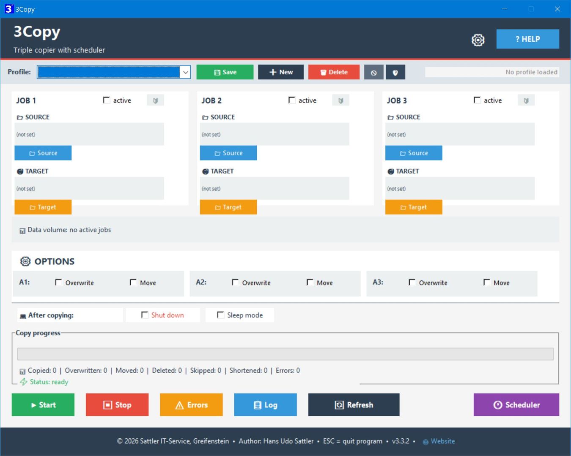
Task: Click the JOB 2 target path field
Action: click(x=275, y=188)
